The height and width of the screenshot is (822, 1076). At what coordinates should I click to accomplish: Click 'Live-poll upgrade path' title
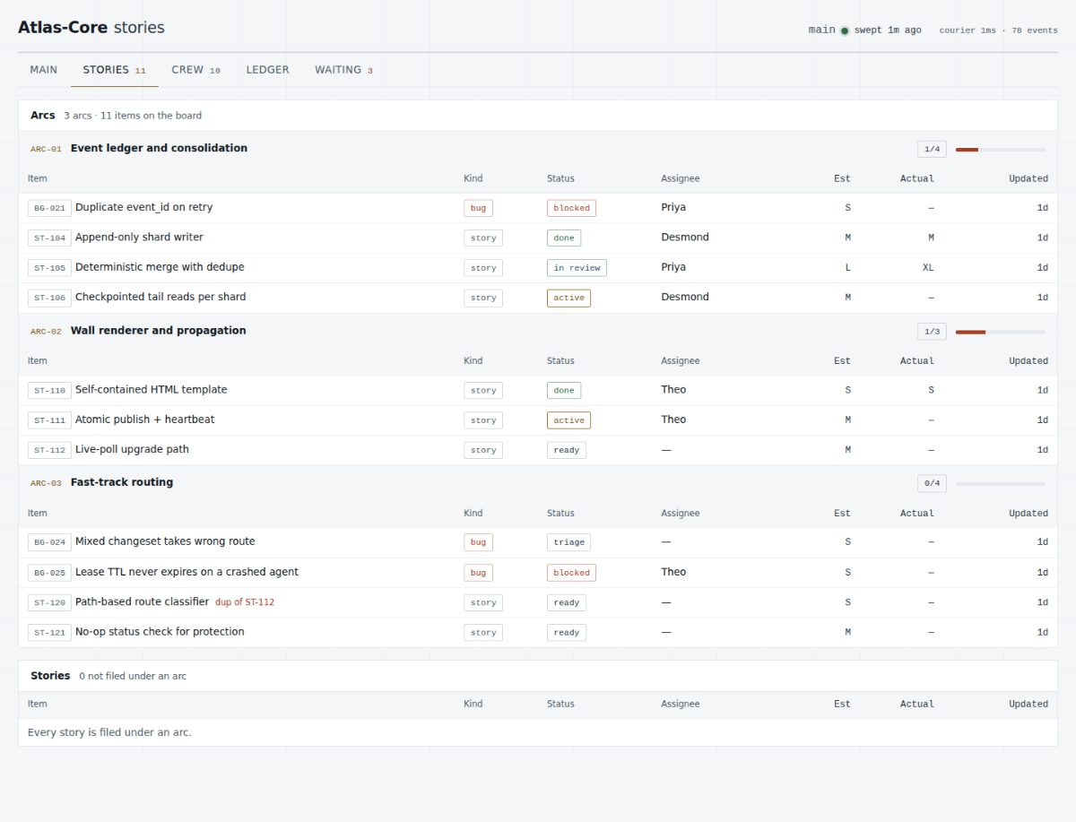(132, 449)
